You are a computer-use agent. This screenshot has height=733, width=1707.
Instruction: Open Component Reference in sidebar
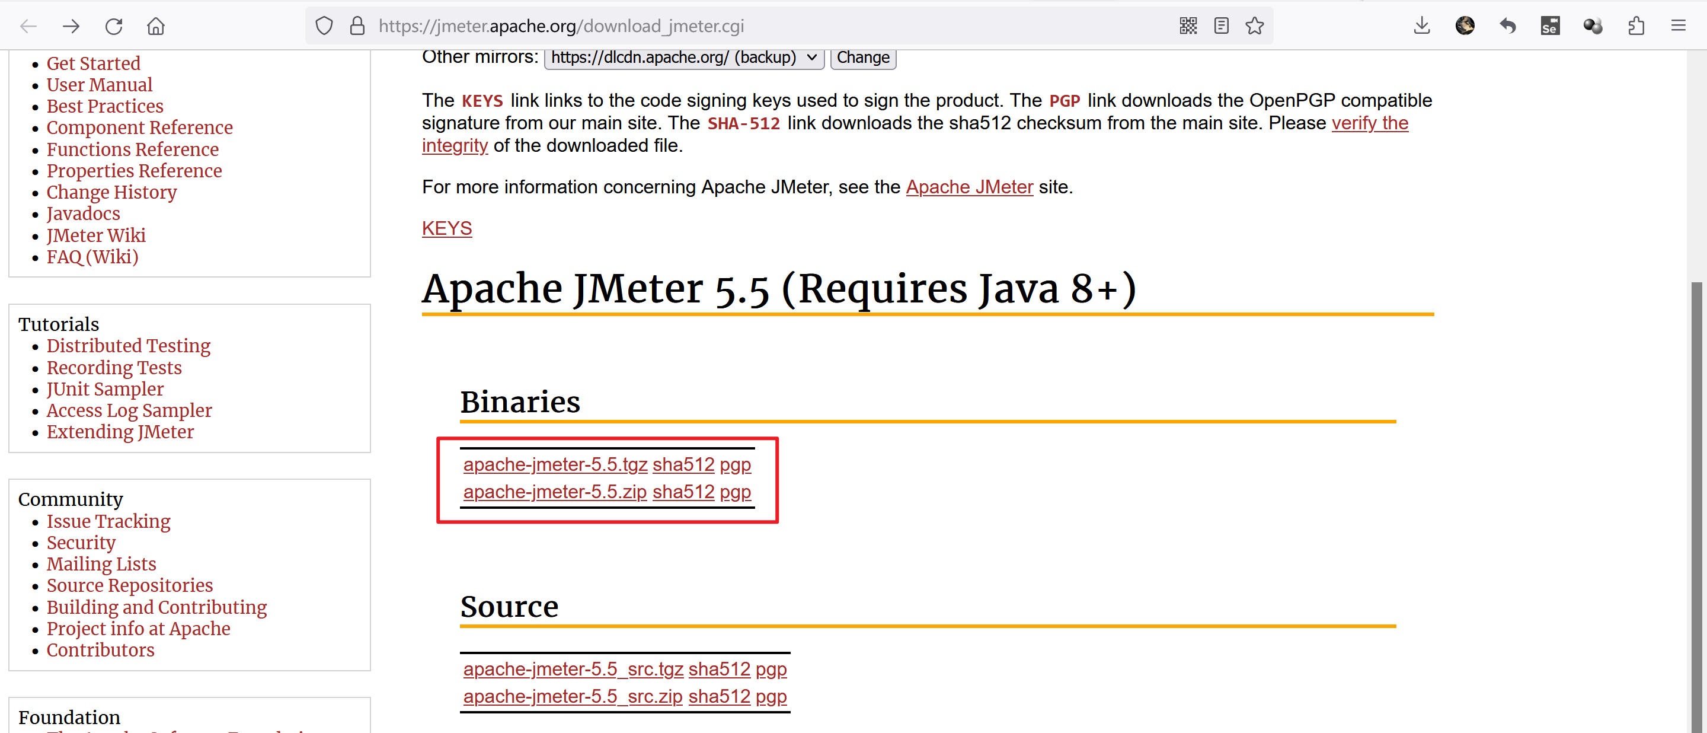[x=140, y=128]
